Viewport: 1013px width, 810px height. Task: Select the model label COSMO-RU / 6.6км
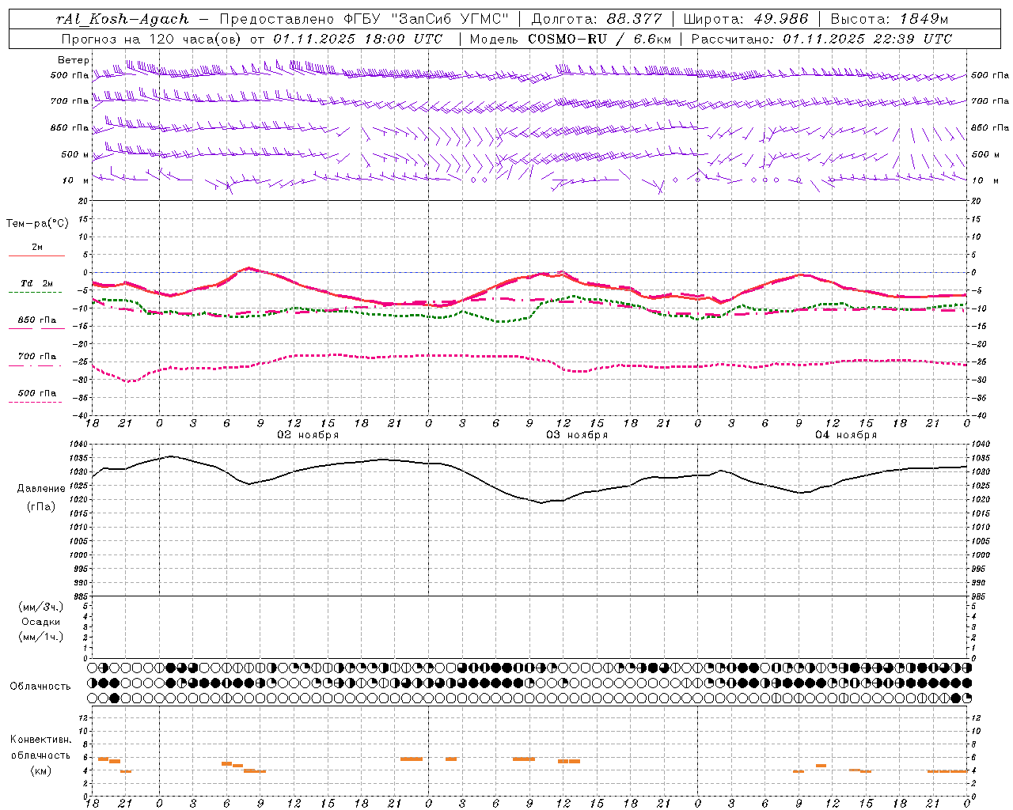(x=599, y=39)
